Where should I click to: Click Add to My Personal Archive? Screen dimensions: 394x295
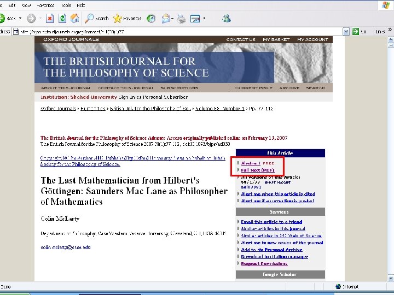coord(271,250)
